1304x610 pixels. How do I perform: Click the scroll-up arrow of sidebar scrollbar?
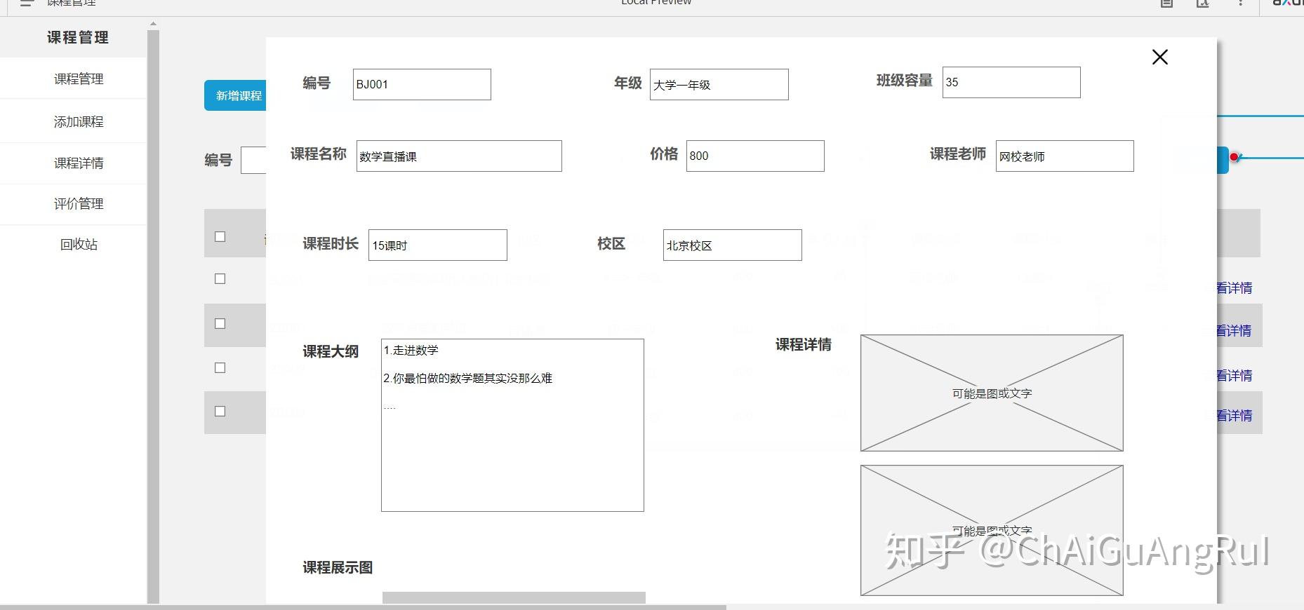[x=153, y=24]
